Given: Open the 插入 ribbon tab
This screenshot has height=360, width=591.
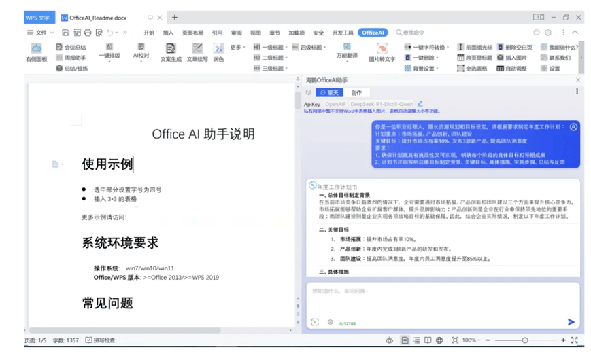Looking at the screenshot, I should pyautogui.click(x=168, y=33).
